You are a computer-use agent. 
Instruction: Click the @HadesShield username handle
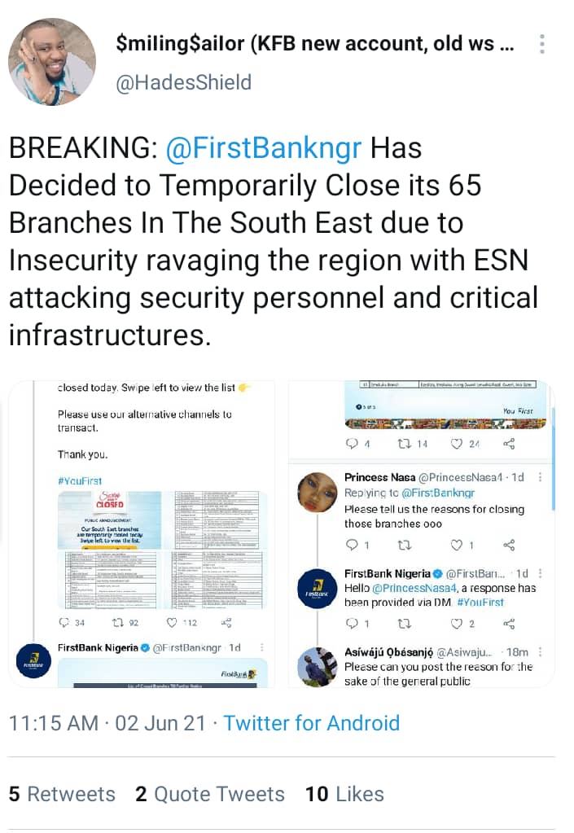pos(184,83)
